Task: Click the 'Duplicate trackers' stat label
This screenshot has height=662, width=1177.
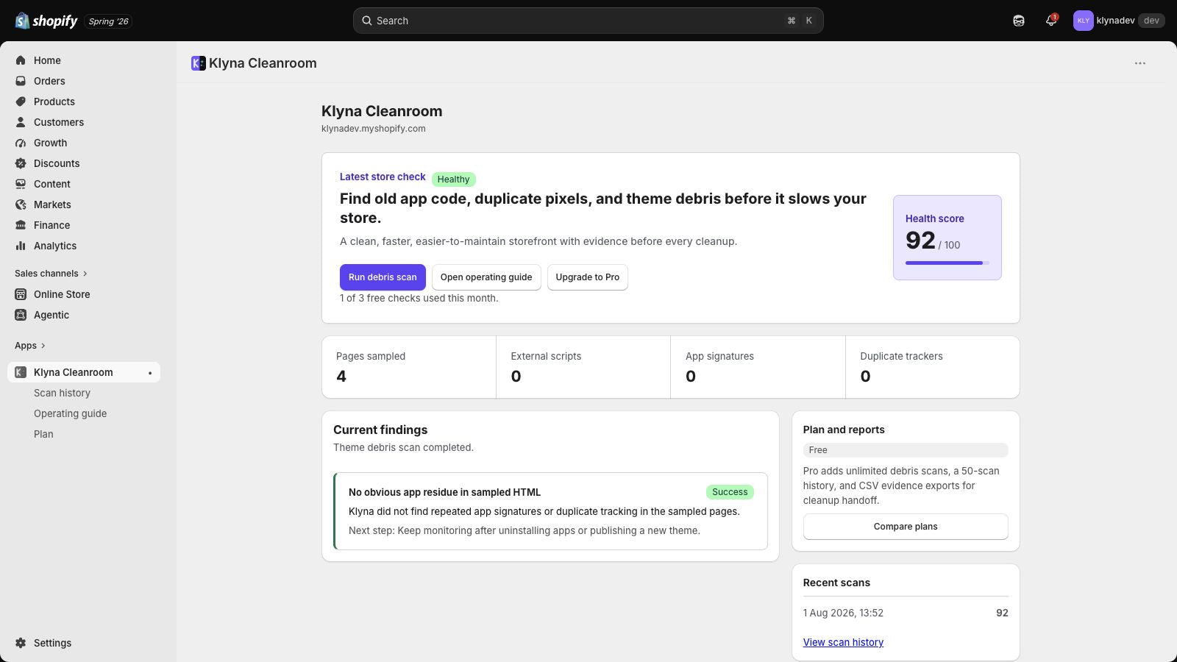Action: coord(901,356)
